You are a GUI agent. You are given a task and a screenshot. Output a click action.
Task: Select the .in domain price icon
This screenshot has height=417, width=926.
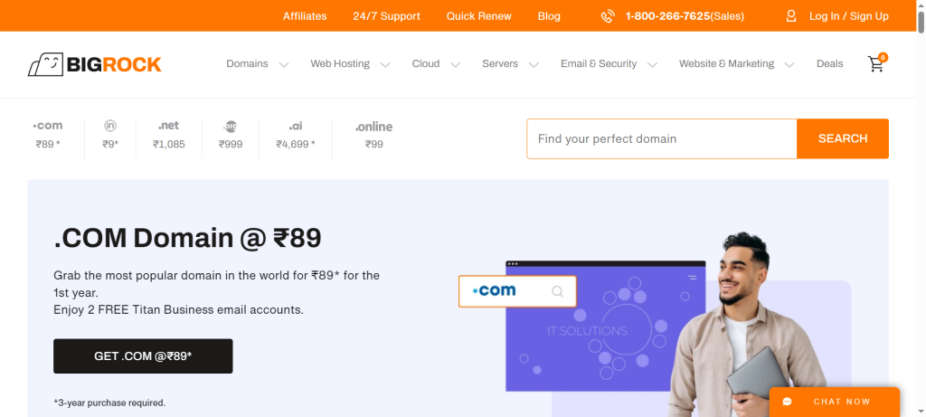coord(110,127)
